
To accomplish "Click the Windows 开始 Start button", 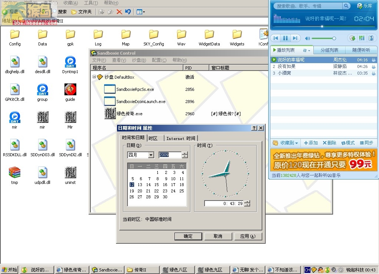I will pos(9,270).
